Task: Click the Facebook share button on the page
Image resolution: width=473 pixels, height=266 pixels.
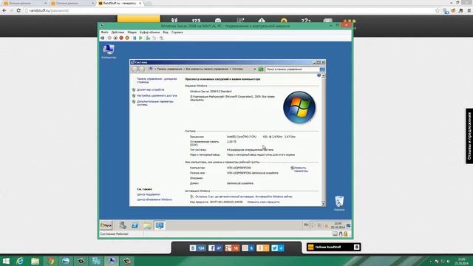Action: click(x=215, y=248)
